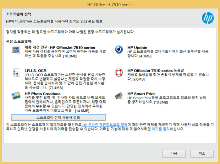Click the Product Improvement Study monitor icon

16,50
